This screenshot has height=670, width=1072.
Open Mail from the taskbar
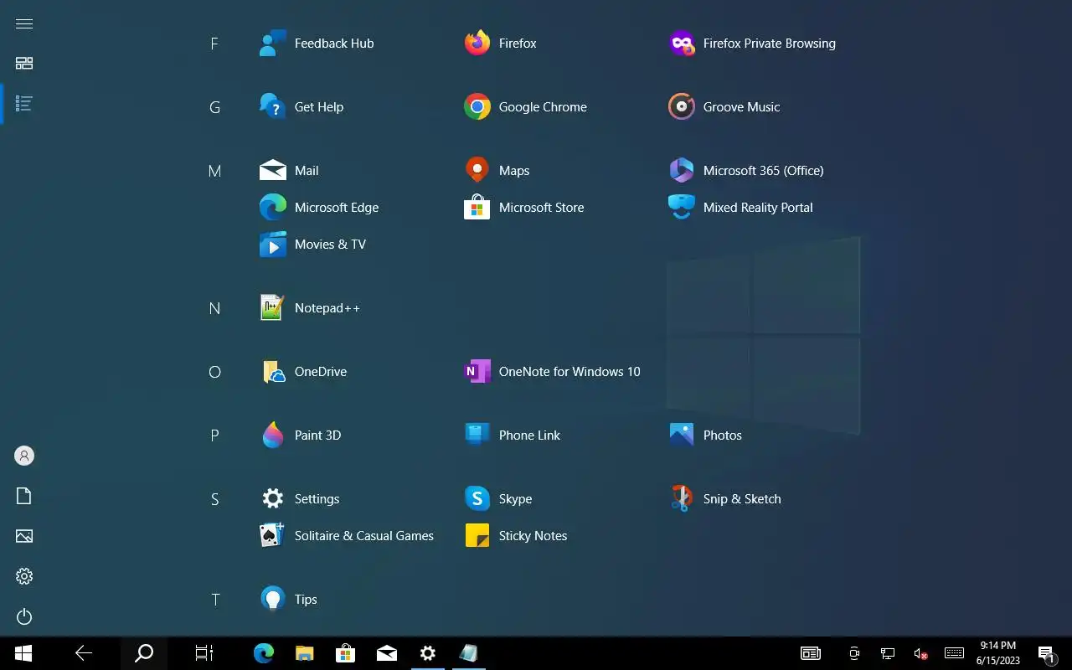coord(386,653)
